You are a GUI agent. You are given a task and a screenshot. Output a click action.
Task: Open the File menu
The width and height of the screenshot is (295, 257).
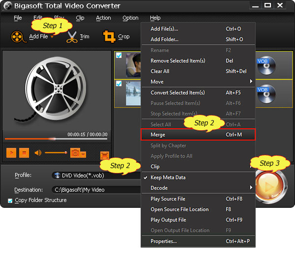[18, 18]
